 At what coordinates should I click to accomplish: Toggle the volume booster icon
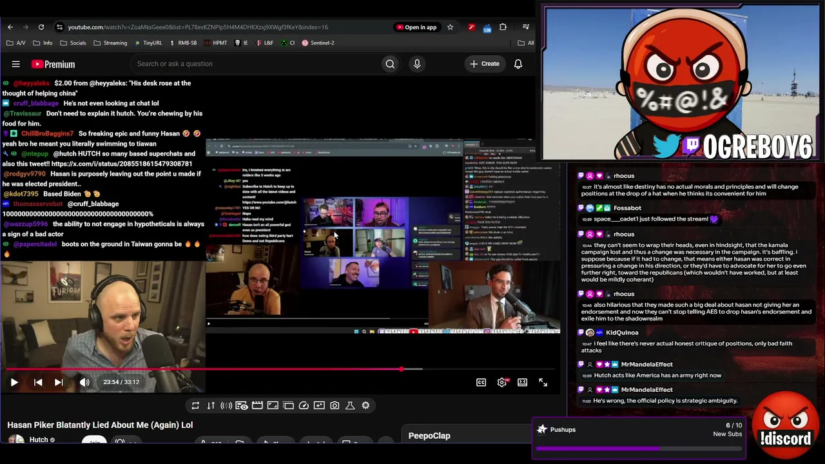[226, 405]
